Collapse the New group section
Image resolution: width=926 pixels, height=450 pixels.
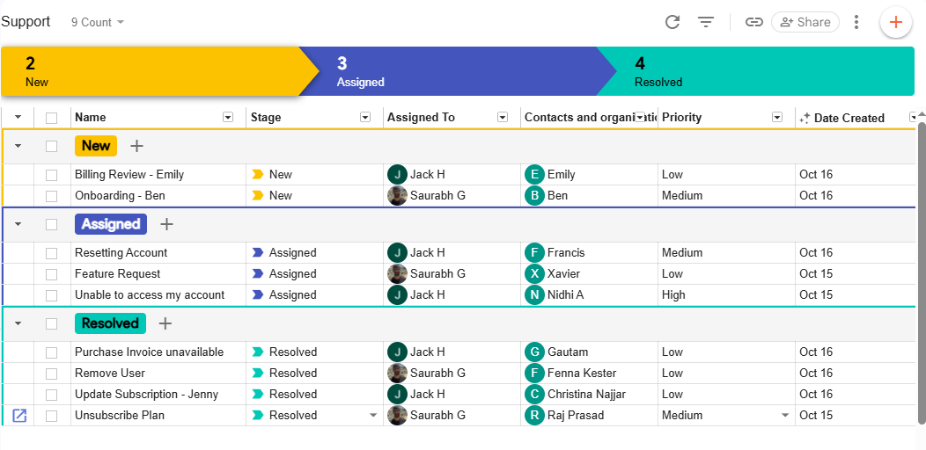(18, 146)
